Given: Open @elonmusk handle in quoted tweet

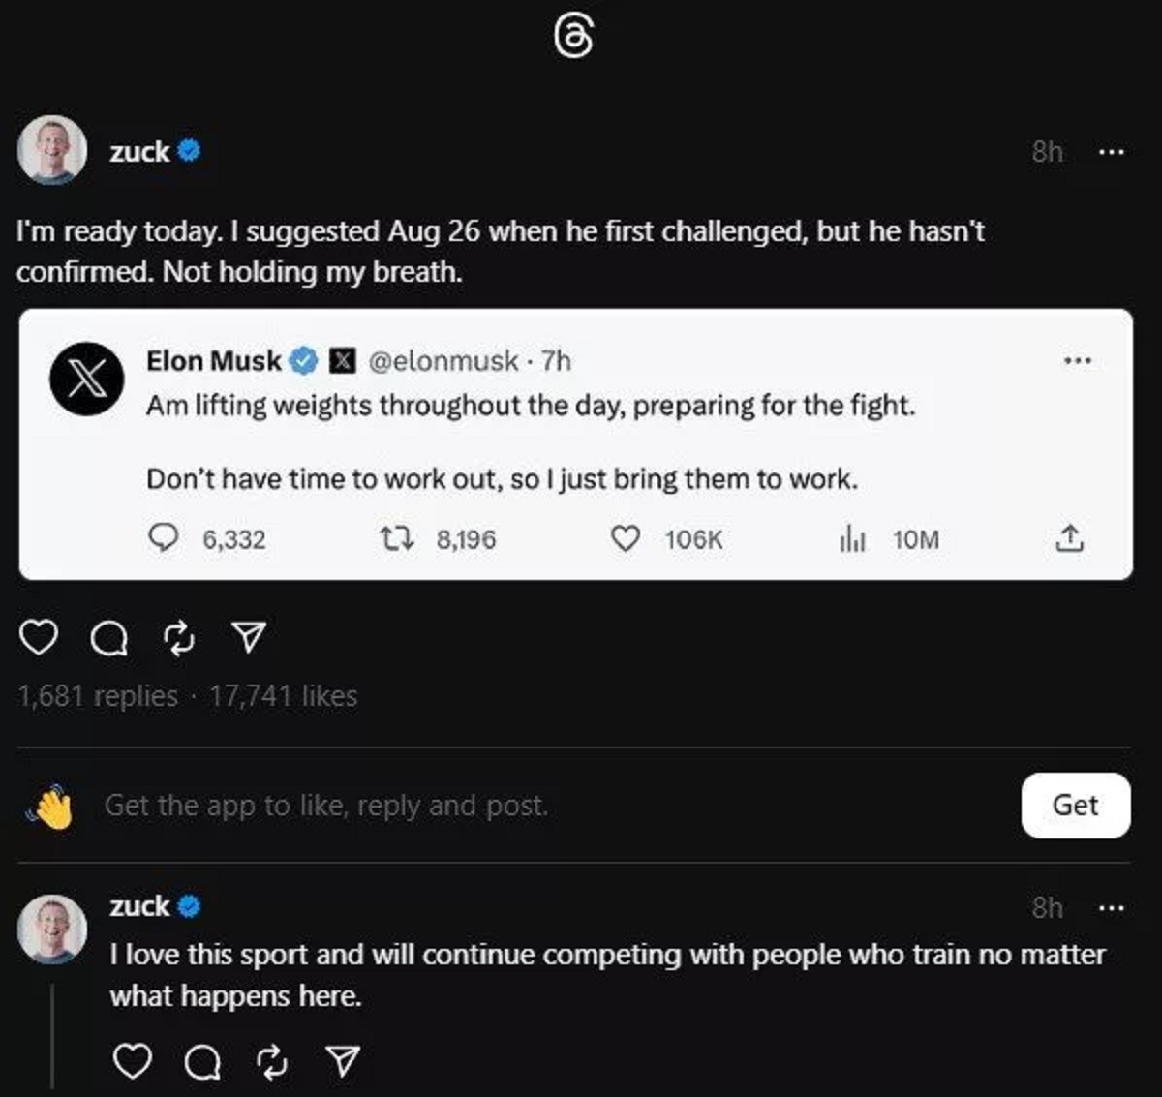Looking at the screenshot, I should click(443, 361).
